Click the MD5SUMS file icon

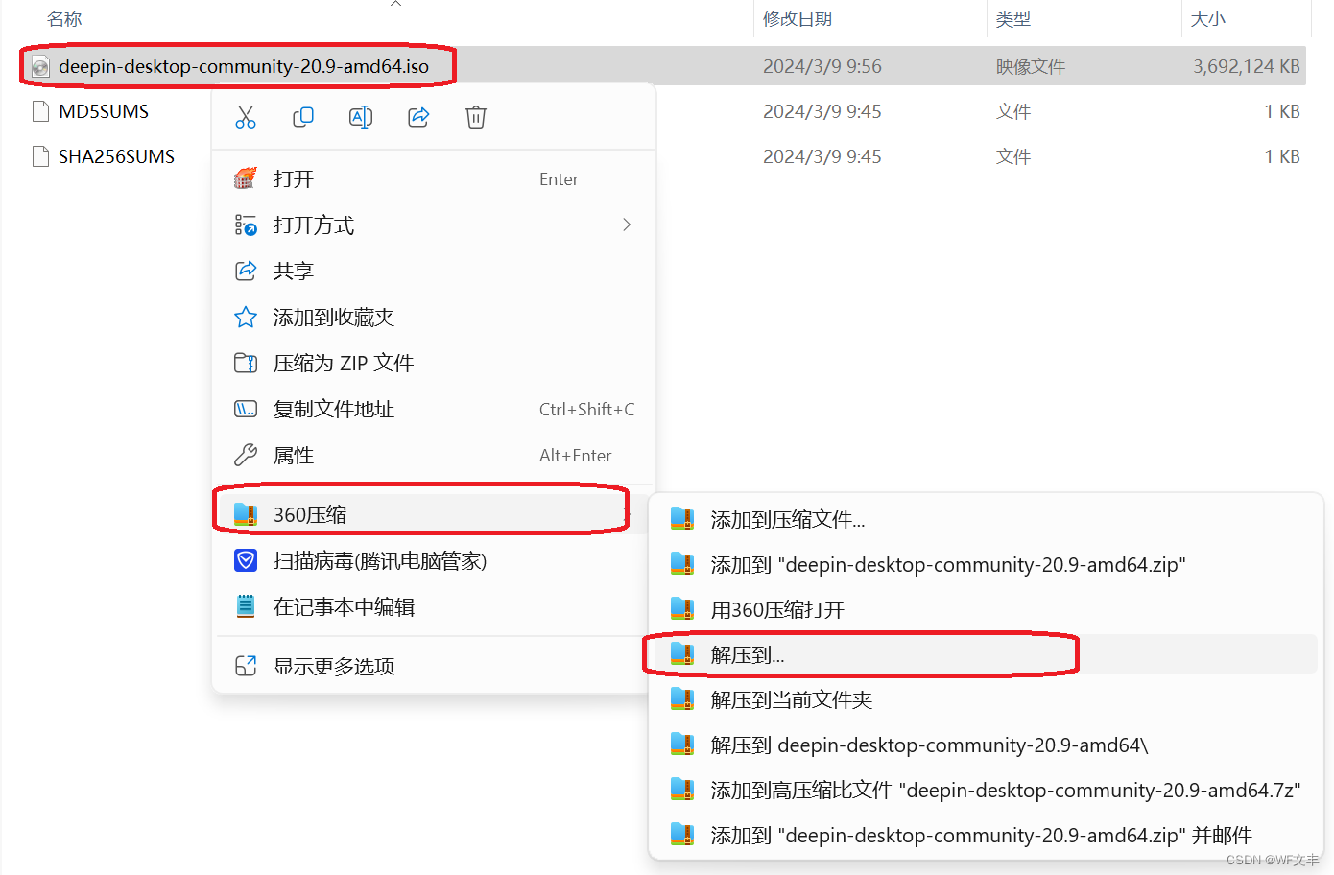point(40,111)
